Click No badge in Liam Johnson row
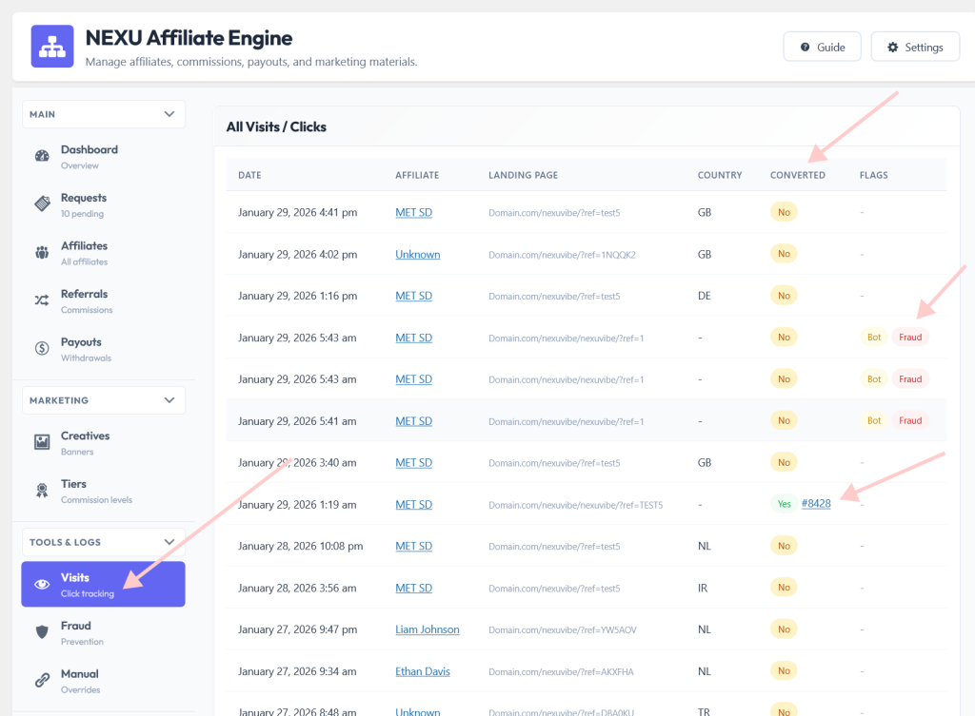This screenshot has height=716, width=975. click(785, 629)
